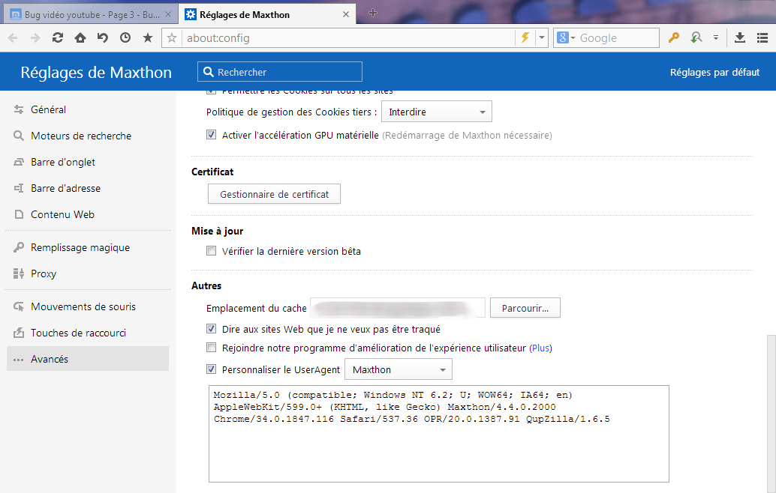776x493 pixels.
Task: Bookmark this page with address bar star
Action: coord(172,37)
